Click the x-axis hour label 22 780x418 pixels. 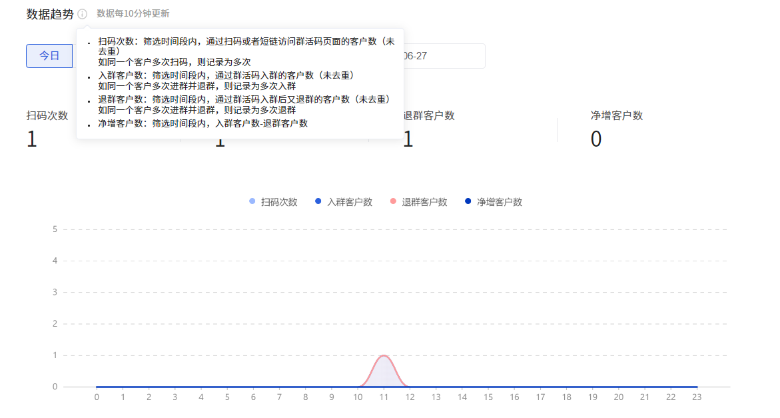tap(671, 397)
